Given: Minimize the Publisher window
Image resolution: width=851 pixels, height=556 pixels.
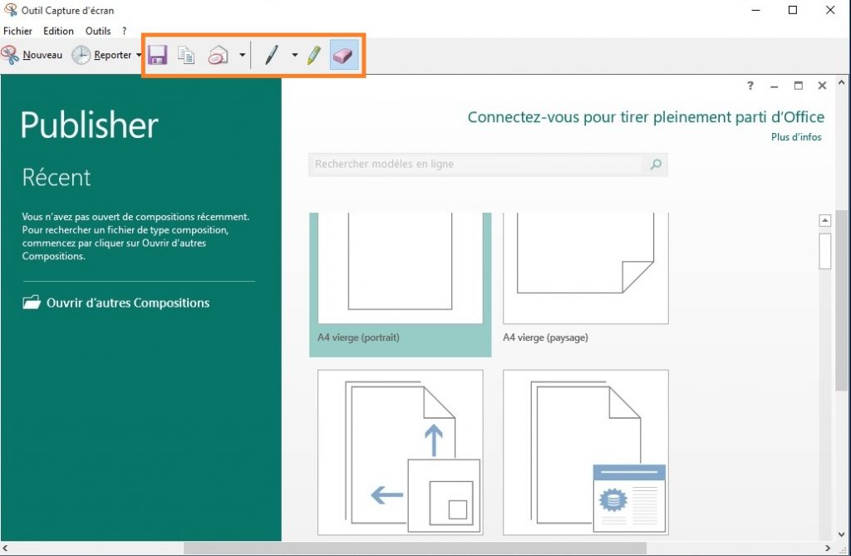Looking at the screenshot, I should coord(774,86).
